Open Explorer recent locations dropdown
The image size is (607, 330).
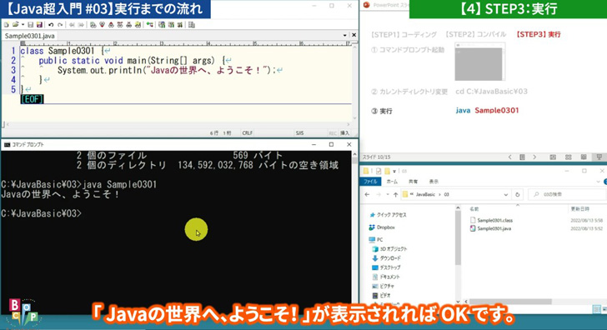[388, 195]
